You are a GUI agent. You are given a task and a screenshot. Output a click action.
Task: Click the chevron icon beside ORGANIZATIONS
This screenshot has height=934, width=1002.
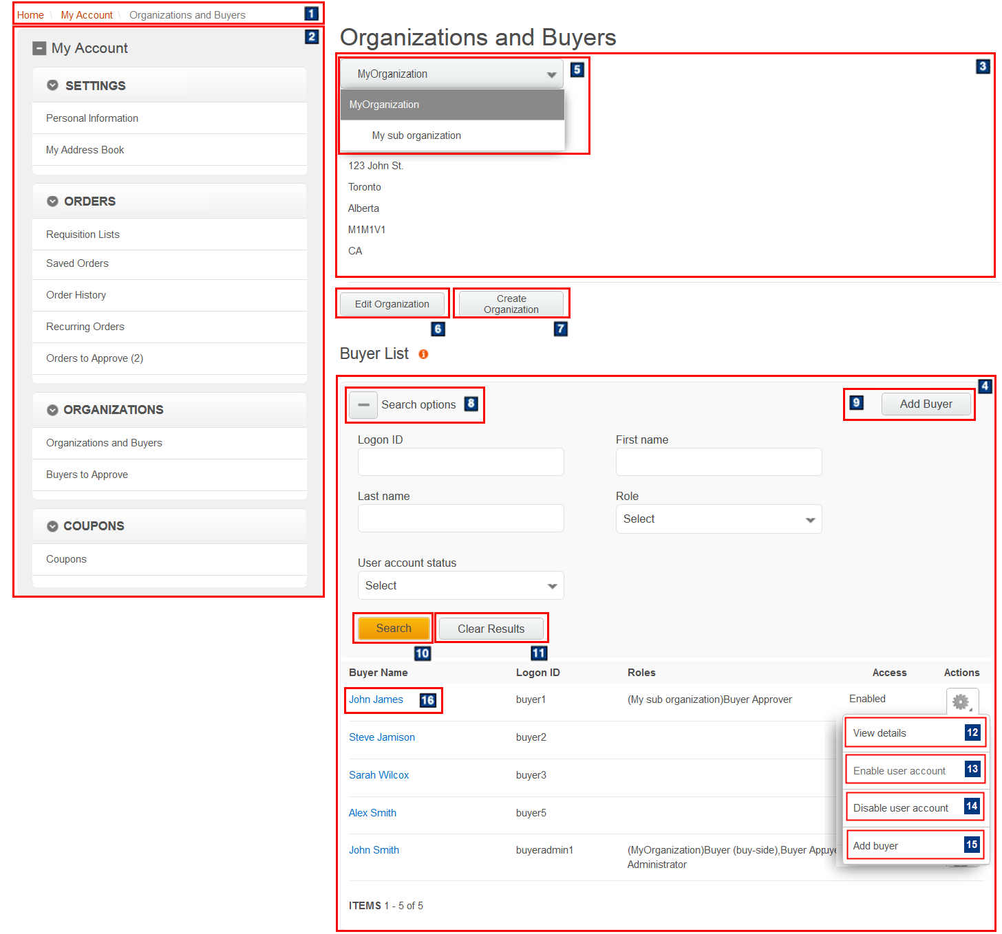point(53,409)
